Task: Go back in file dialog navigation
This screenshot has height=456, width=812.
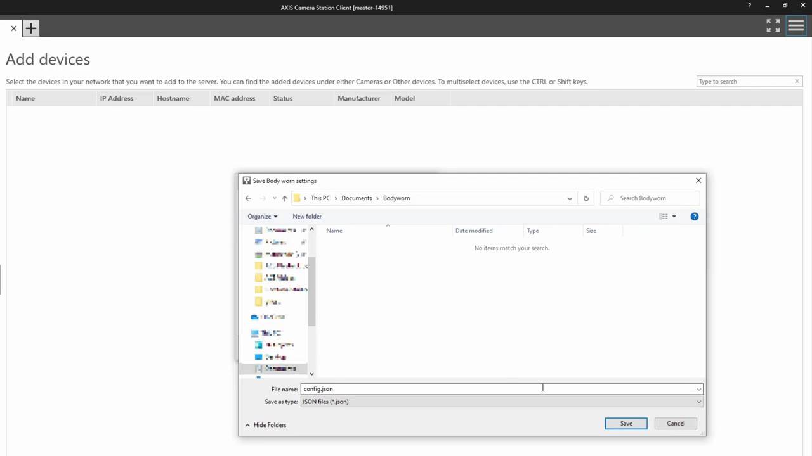Action: point(248,198)
